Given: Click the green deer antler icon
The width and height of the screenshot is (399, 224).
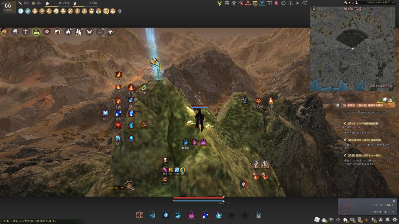Looking at the screenshot, I should point(220,3).
